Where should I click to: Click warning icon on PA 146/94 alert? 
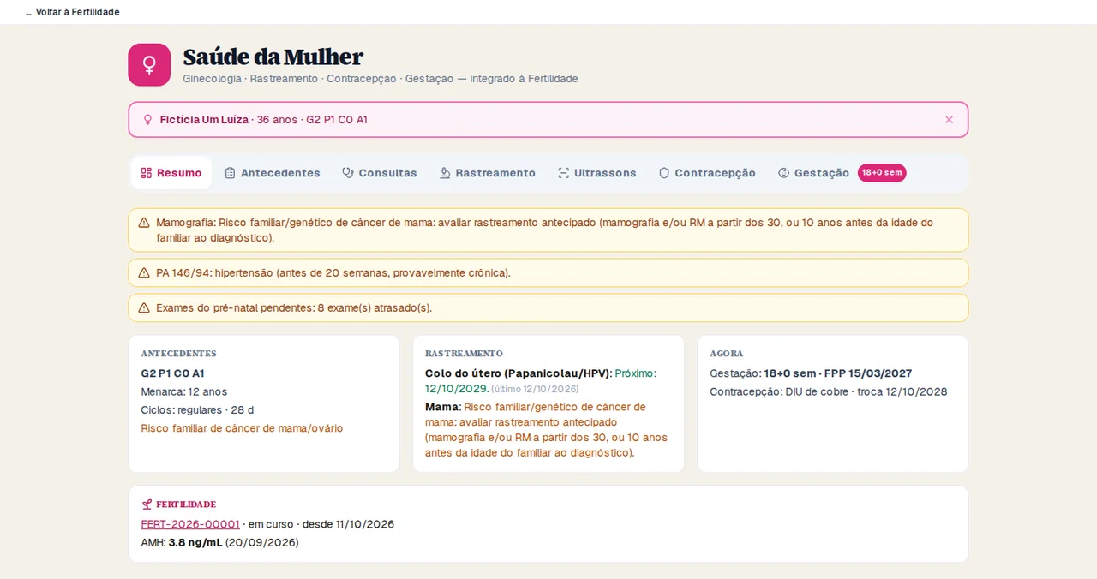(x=144, y=273)
